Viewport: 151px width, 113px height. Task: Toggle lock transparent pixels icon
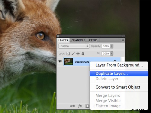click(x=68, y=54)
